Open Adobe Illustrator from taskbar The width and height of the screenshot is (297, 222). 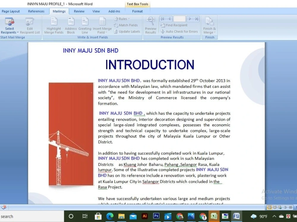coord(145,216)
